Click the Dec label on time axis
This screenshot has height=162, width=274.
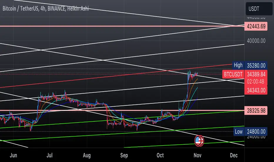click(x=234, y=155)
